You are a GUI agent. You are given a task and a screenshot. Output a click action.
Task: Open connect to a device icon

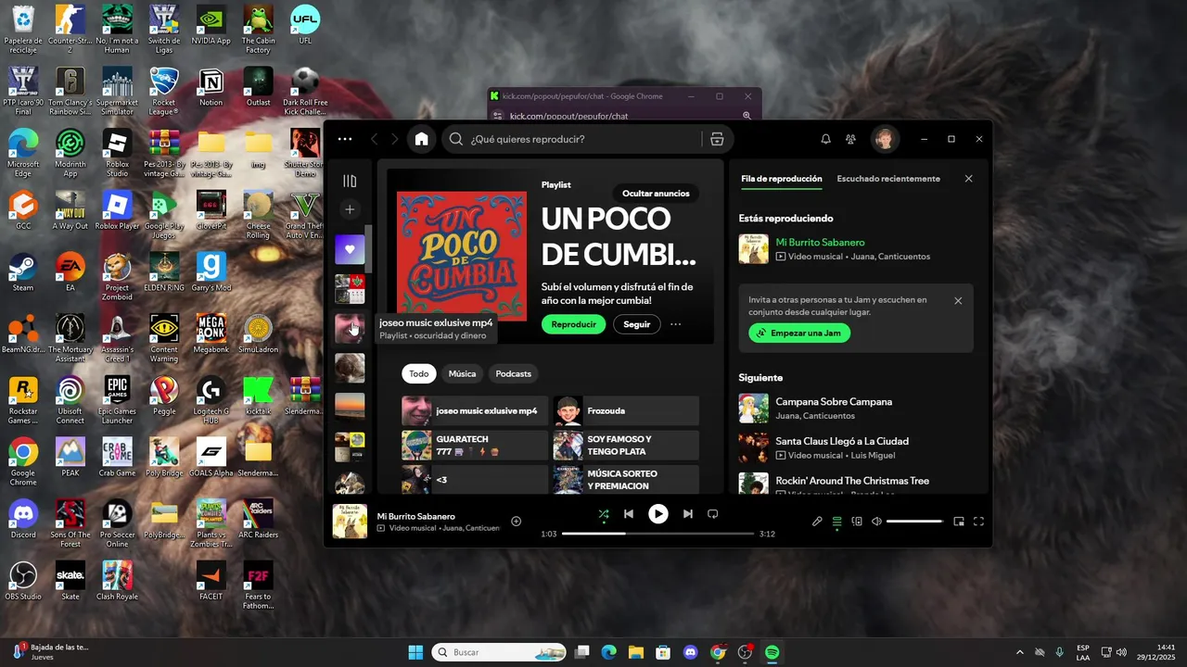pyautogui.click(x=857, y=522)
